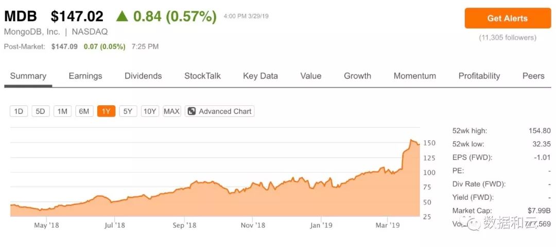
Task: Click the green up-arrow price indicator
Action: 122,16
